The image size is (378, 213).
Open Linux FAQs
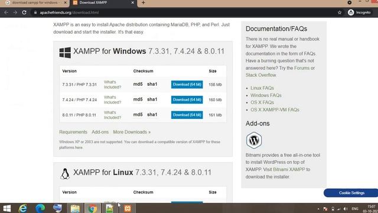click(x=262, y=88)
